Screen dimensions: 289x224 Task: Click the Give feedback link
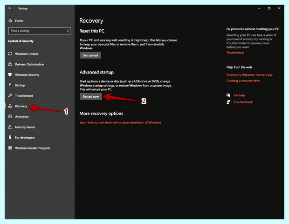243,102
